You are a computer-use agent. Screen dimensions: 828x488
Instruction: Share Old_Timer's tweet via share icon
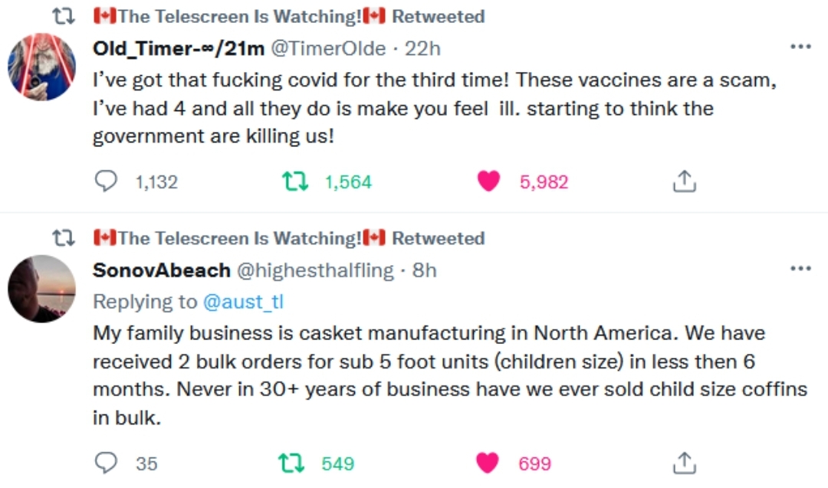(x=684, y=182)
